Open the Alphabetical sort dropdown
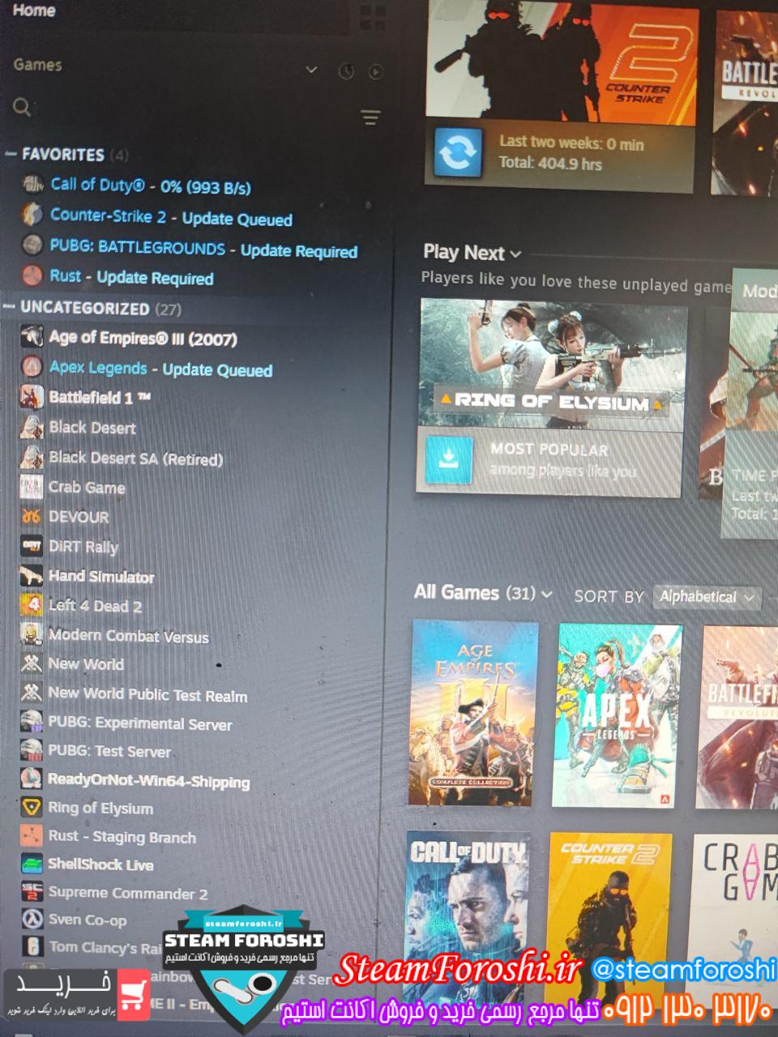 (707, 598)
